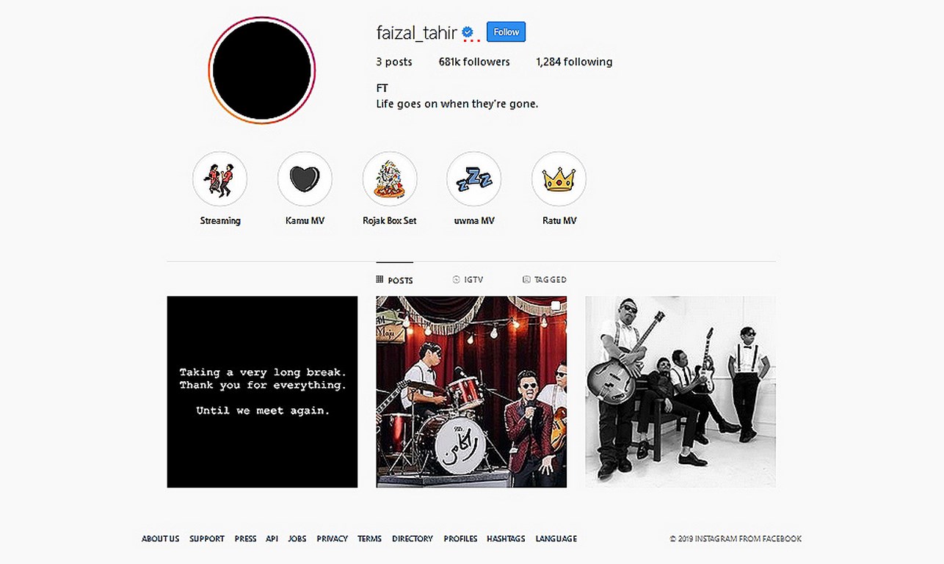Click the blue verified badge
Screen dimensions: 944x564
click(x=468, y=32)
